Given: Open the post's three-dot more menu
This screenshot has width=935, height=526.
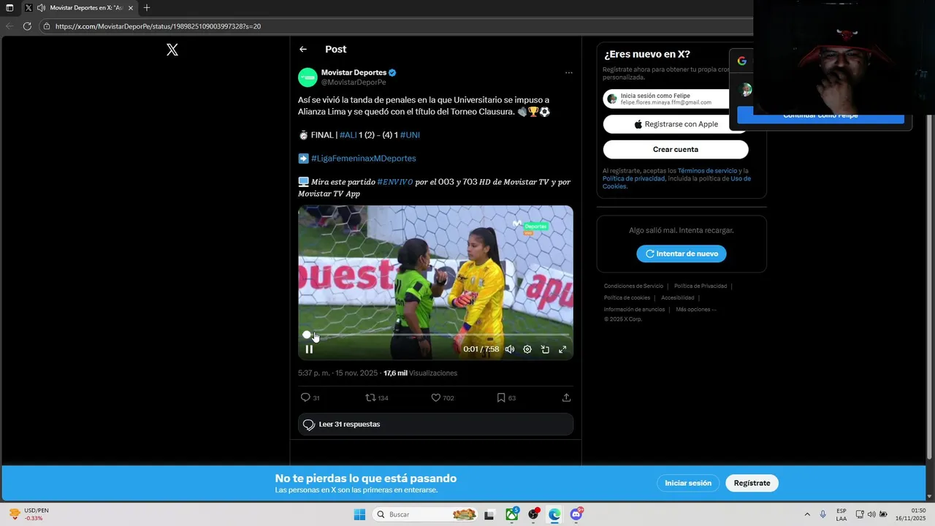Looking at the screenshot, I should (568, 72).
